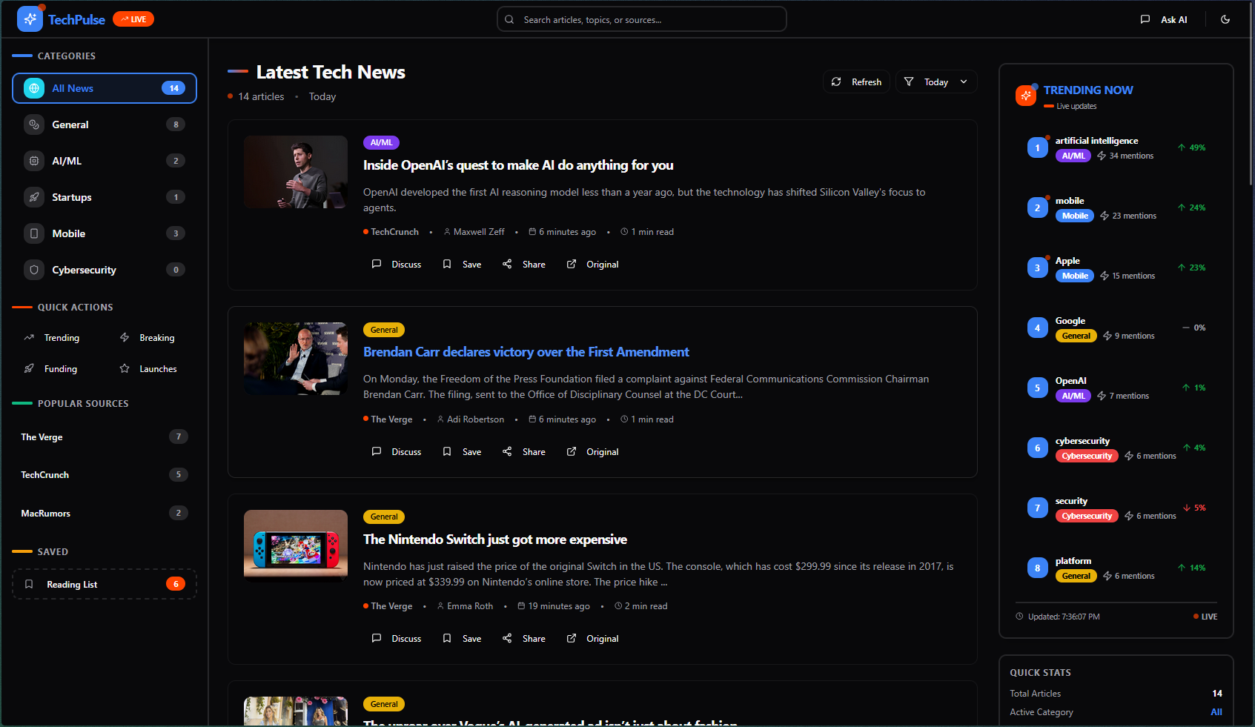1255x727 pixels.
Task: Open trending topic cybersecurity
Action: click(x=1116, y=448)
